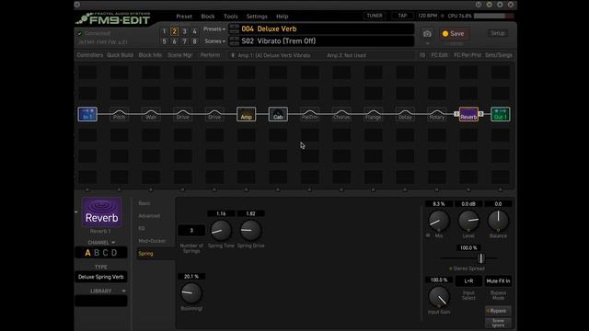589x331 pixels.
Task: Click the empty Library field
Action: (100, 301)
